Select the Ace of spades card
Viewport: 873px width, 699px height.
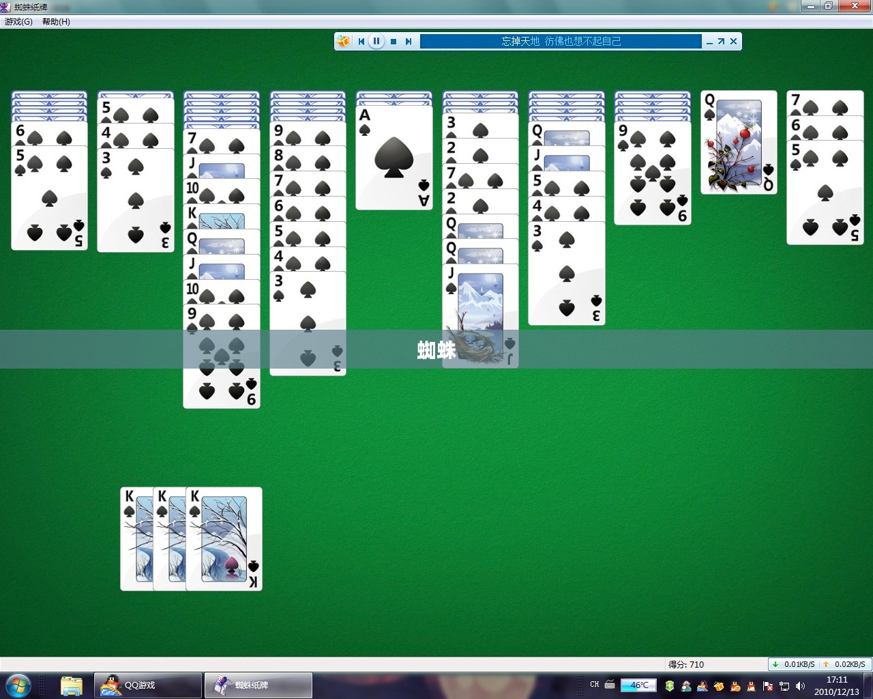pyautogui.click(x=394, y=158)
